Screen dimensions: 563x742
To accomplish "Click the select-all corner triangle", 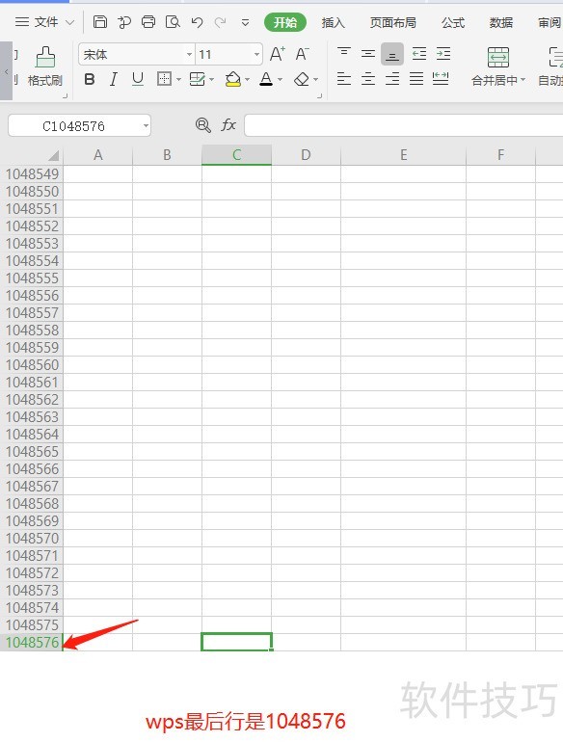I will 53,156.
